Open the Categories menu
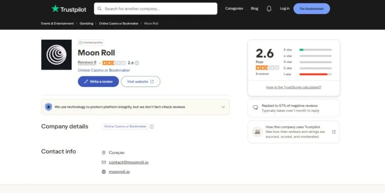The image size is (385, 193). tap(234, 9)
